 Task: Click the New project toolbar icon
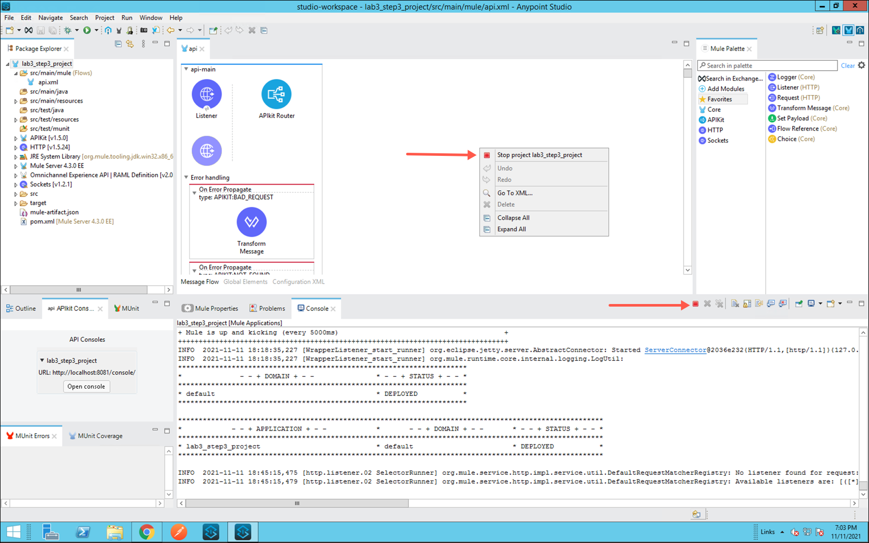(x=10, y=30)
